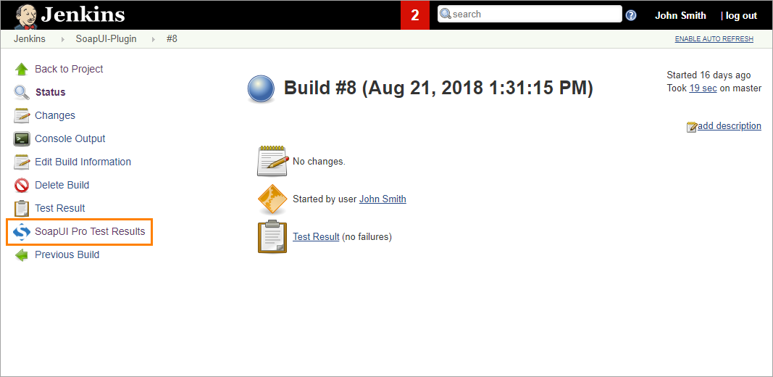Click the Status magnifier icon
Image resolution: width=773 pixels, height=377 pixels.
click(22, 92)
